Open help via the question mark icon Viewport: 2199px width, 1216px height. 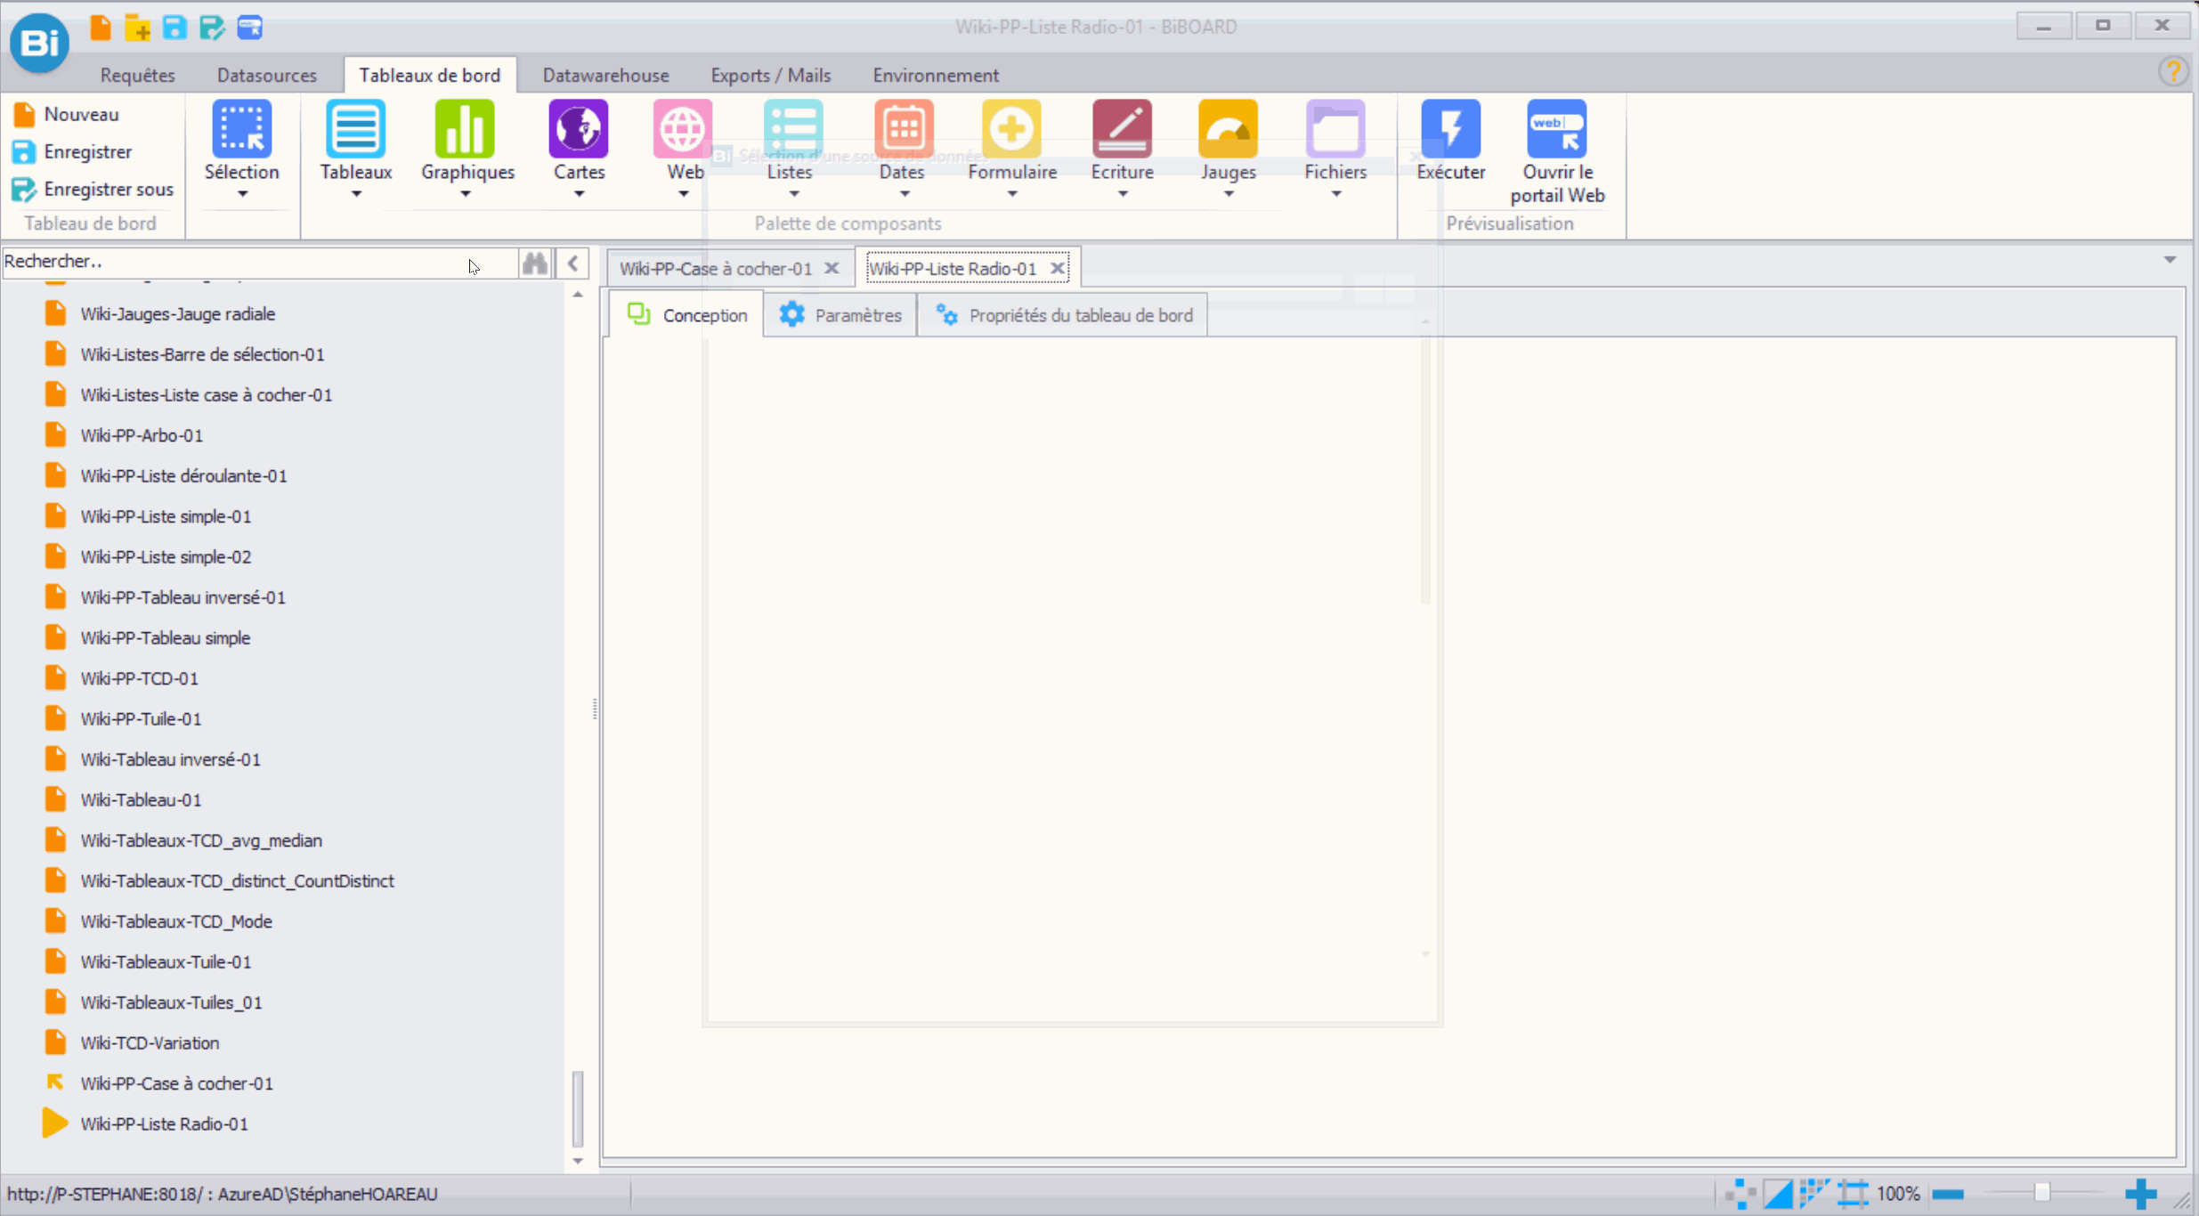point(2173,70)
